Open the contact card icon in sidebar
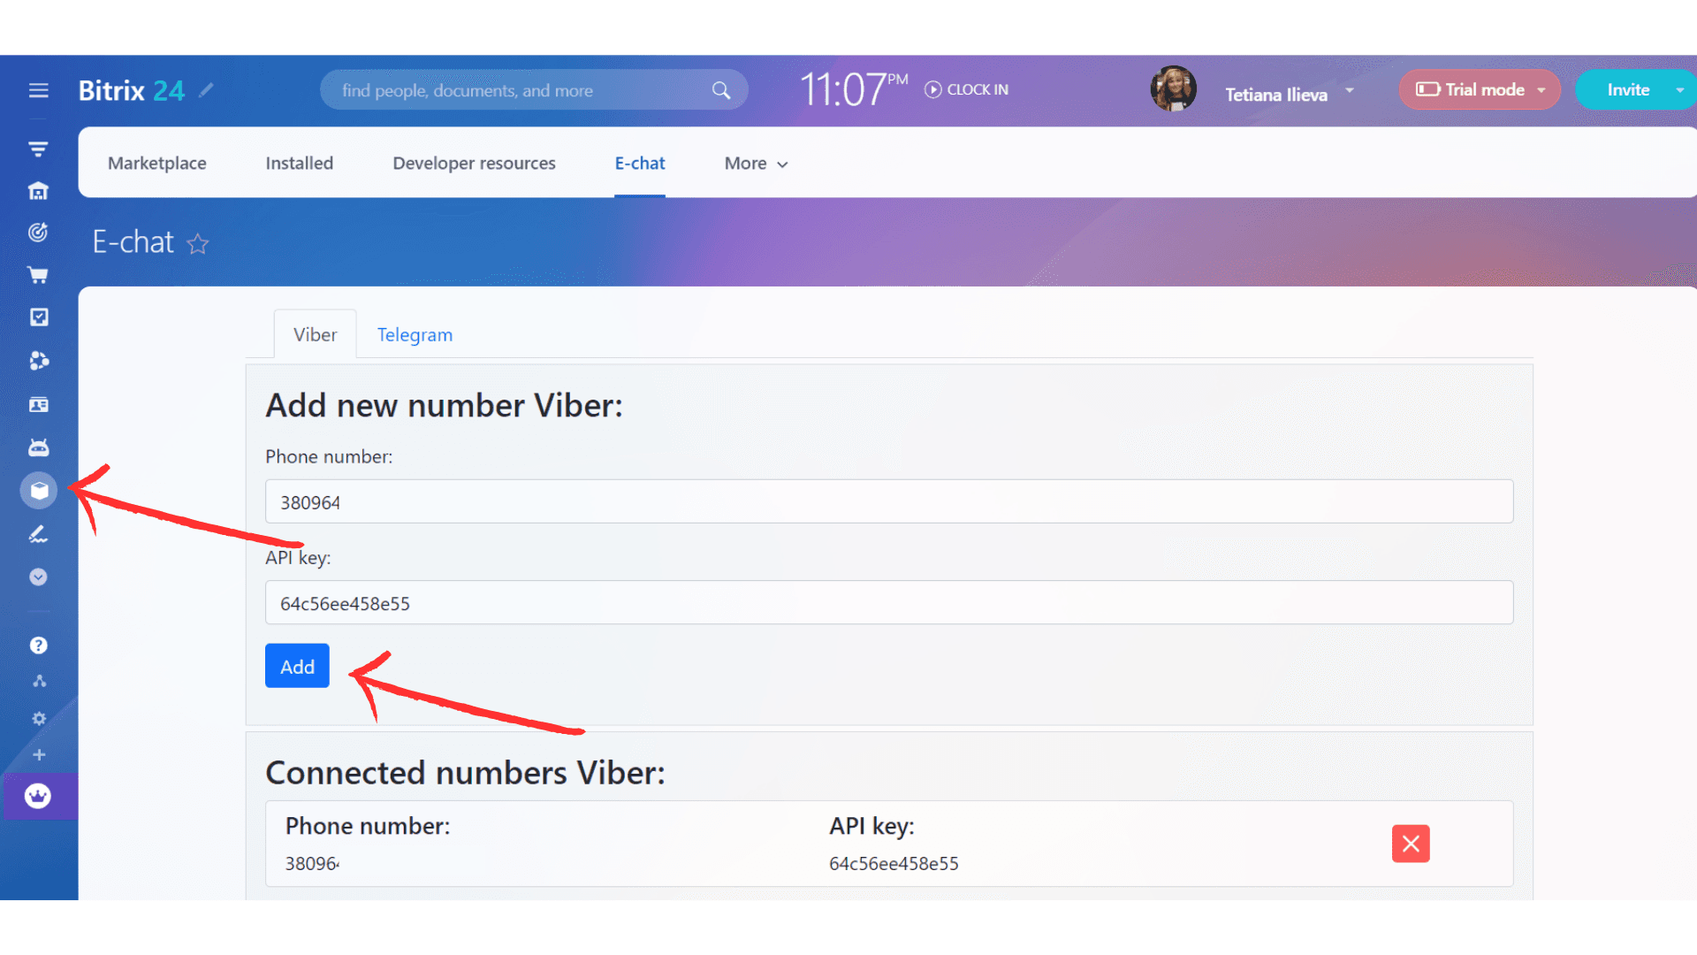Image resolution: width=1697 pixels, height=955 pixels. tap(38, 405)
